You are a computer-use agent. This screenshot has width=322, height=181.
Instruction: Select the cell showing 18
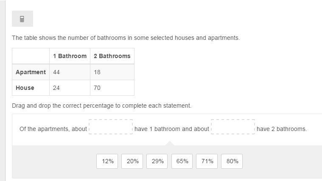[x=112, y=72]
